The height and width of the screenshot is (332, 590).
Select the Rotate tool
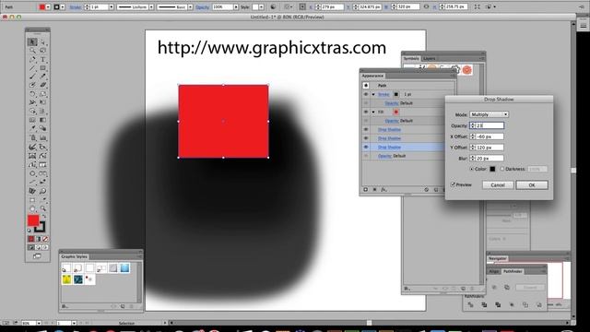[32, 94]
